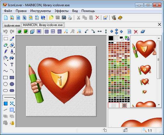Select the filled Rectangle tool

[12, 77]
